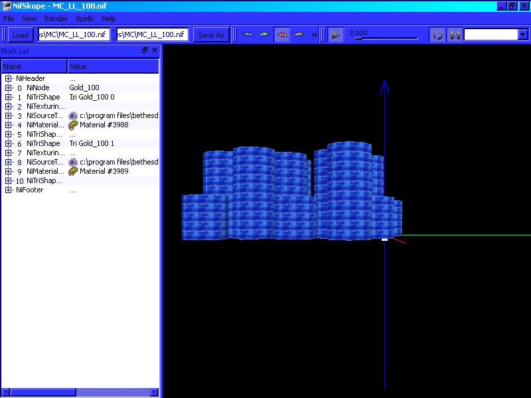Click the Block List horizontal scrollbar thumb
Image resolution: width=531 pixels, height=398 pixels.
pyautogui.click(x=43, y=392)
